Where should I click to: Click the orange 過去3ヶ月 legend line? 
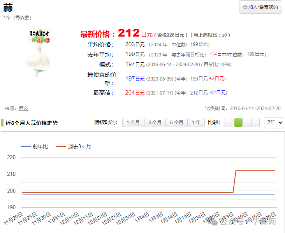(x=61, y=146)
